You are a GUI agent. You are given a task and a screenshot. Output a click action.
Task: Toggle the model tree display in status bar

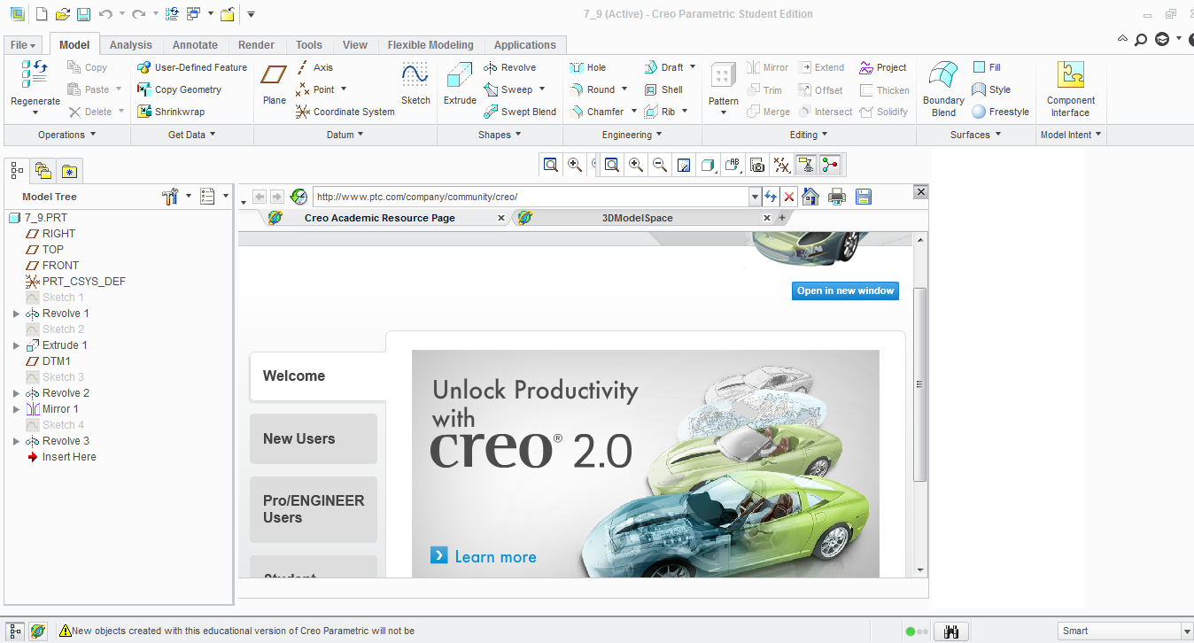pos(15,631)
